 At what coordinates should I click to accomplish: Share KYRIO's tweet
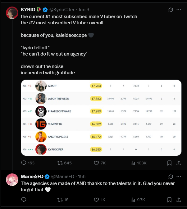(179, 163)
